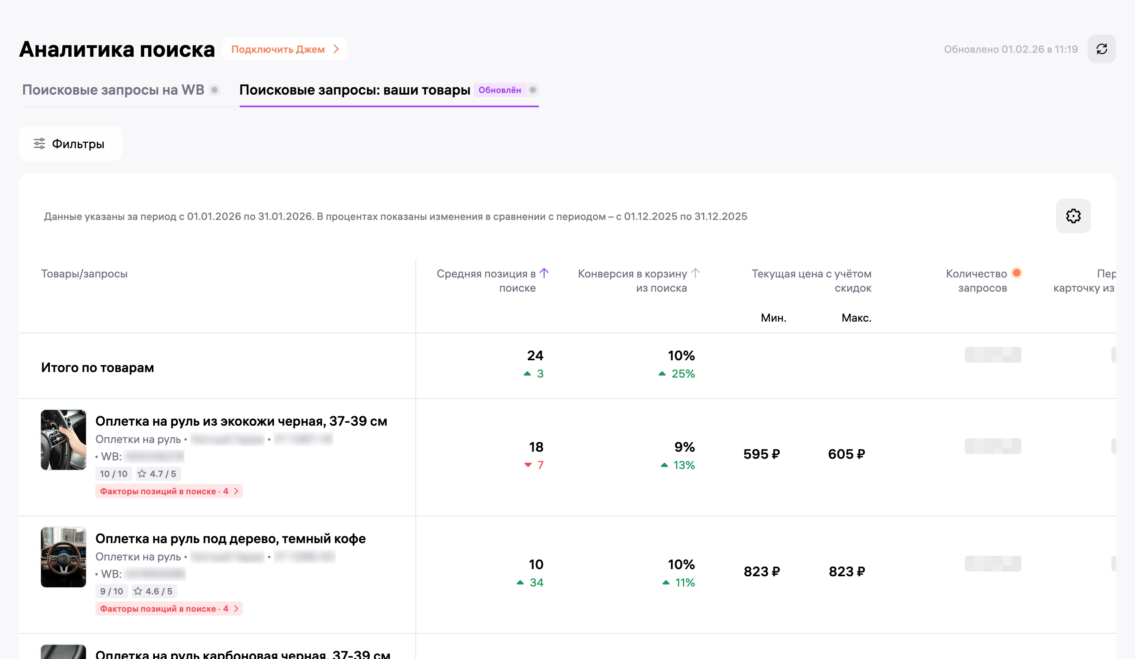
Task: Click info dot beside Поисковые запросы на WB
Action: (215, 90)
